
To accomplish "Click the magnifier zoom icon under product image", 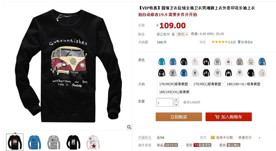I will [x=129, y=127].
